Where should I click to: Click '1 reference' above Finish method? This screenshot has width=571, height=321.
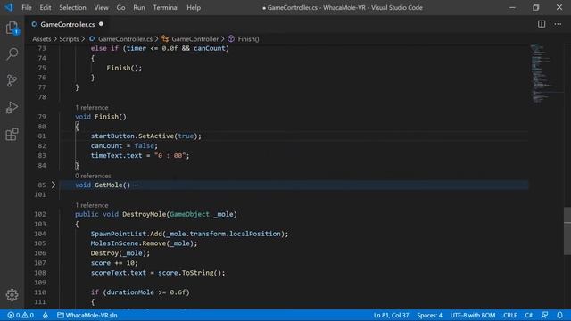click(x=92, y=107)
